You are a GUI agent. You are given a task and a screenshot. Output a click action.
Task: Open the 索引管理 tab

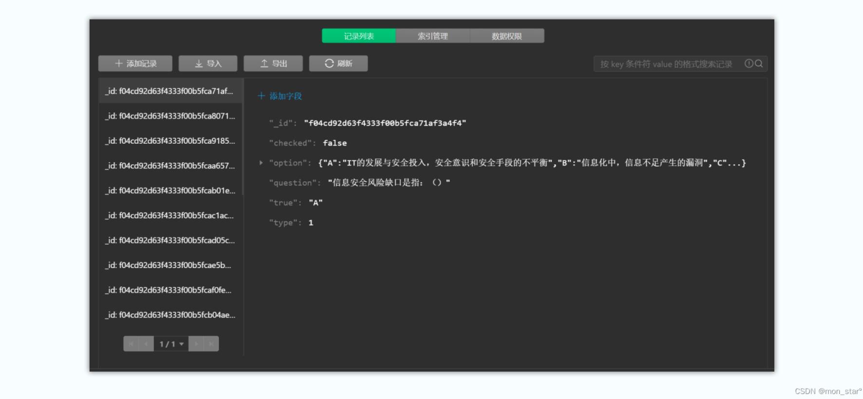[433, 36]
